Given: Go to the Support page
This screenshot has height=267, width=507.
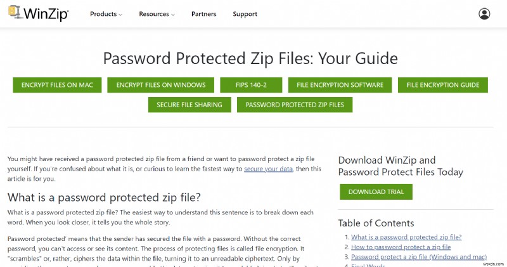Looking at the screenshot, I should (x=245, y=14).
